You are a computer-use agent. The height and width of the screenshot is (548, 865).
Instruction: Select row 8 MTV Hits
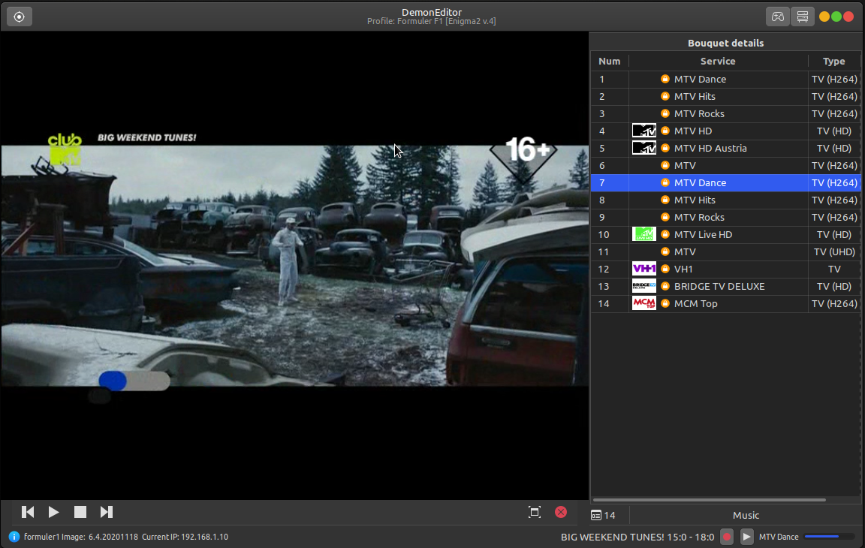pos(725,200)
